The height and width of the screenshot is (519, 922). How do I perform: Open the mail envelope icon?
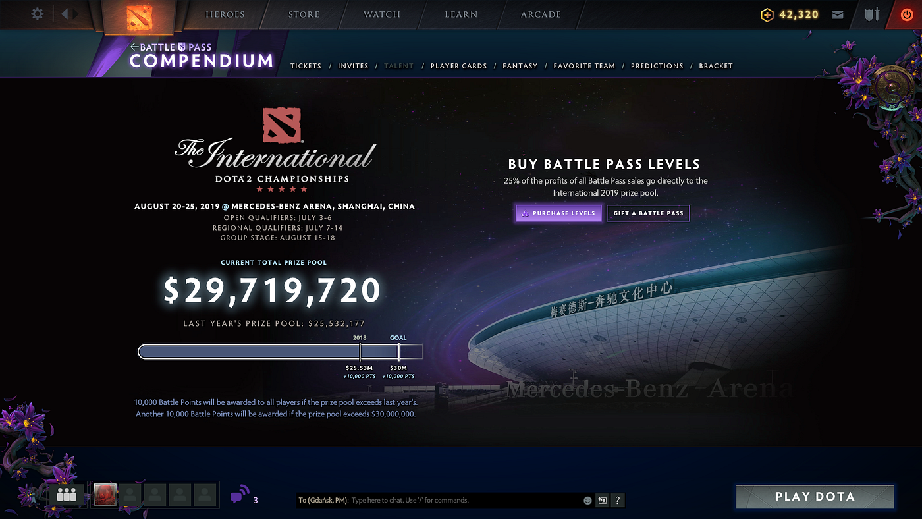[x=838, y=14]
